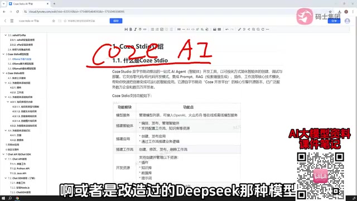The image size is (357, 201).
Task: Collapse the 7 Chat API 和Chat SDK section
Action: (3, 154)
